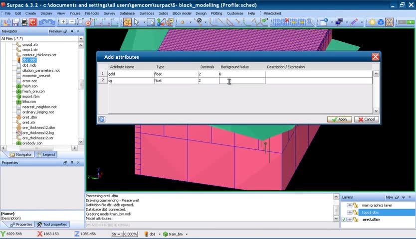This screenshot has width=416, height=239.
Task: Click the blue faceted render mode icon
Action: click(x=381, y=22)
